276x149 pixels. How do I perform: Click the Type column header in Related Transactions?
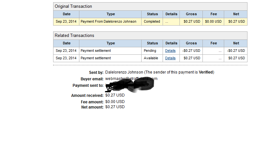[110, 43]
